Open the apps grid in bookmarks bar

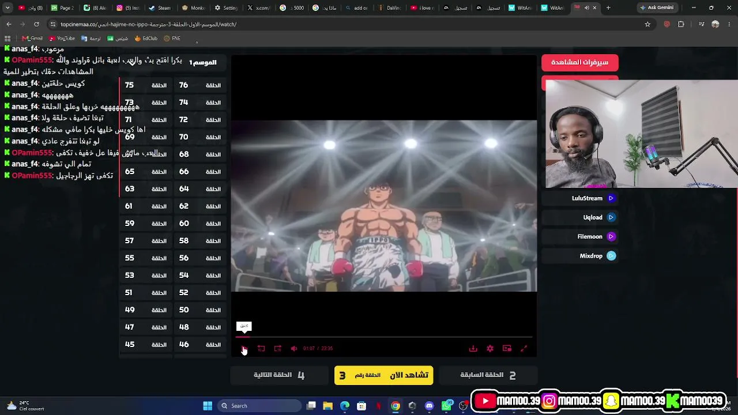pos(7,39)
